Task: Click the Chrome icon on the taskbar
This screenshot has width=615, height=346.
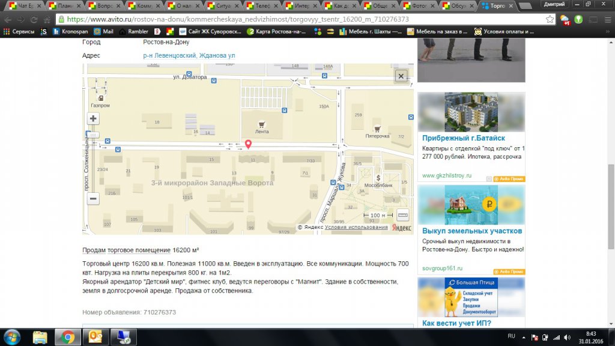Action: coord(67,338)
